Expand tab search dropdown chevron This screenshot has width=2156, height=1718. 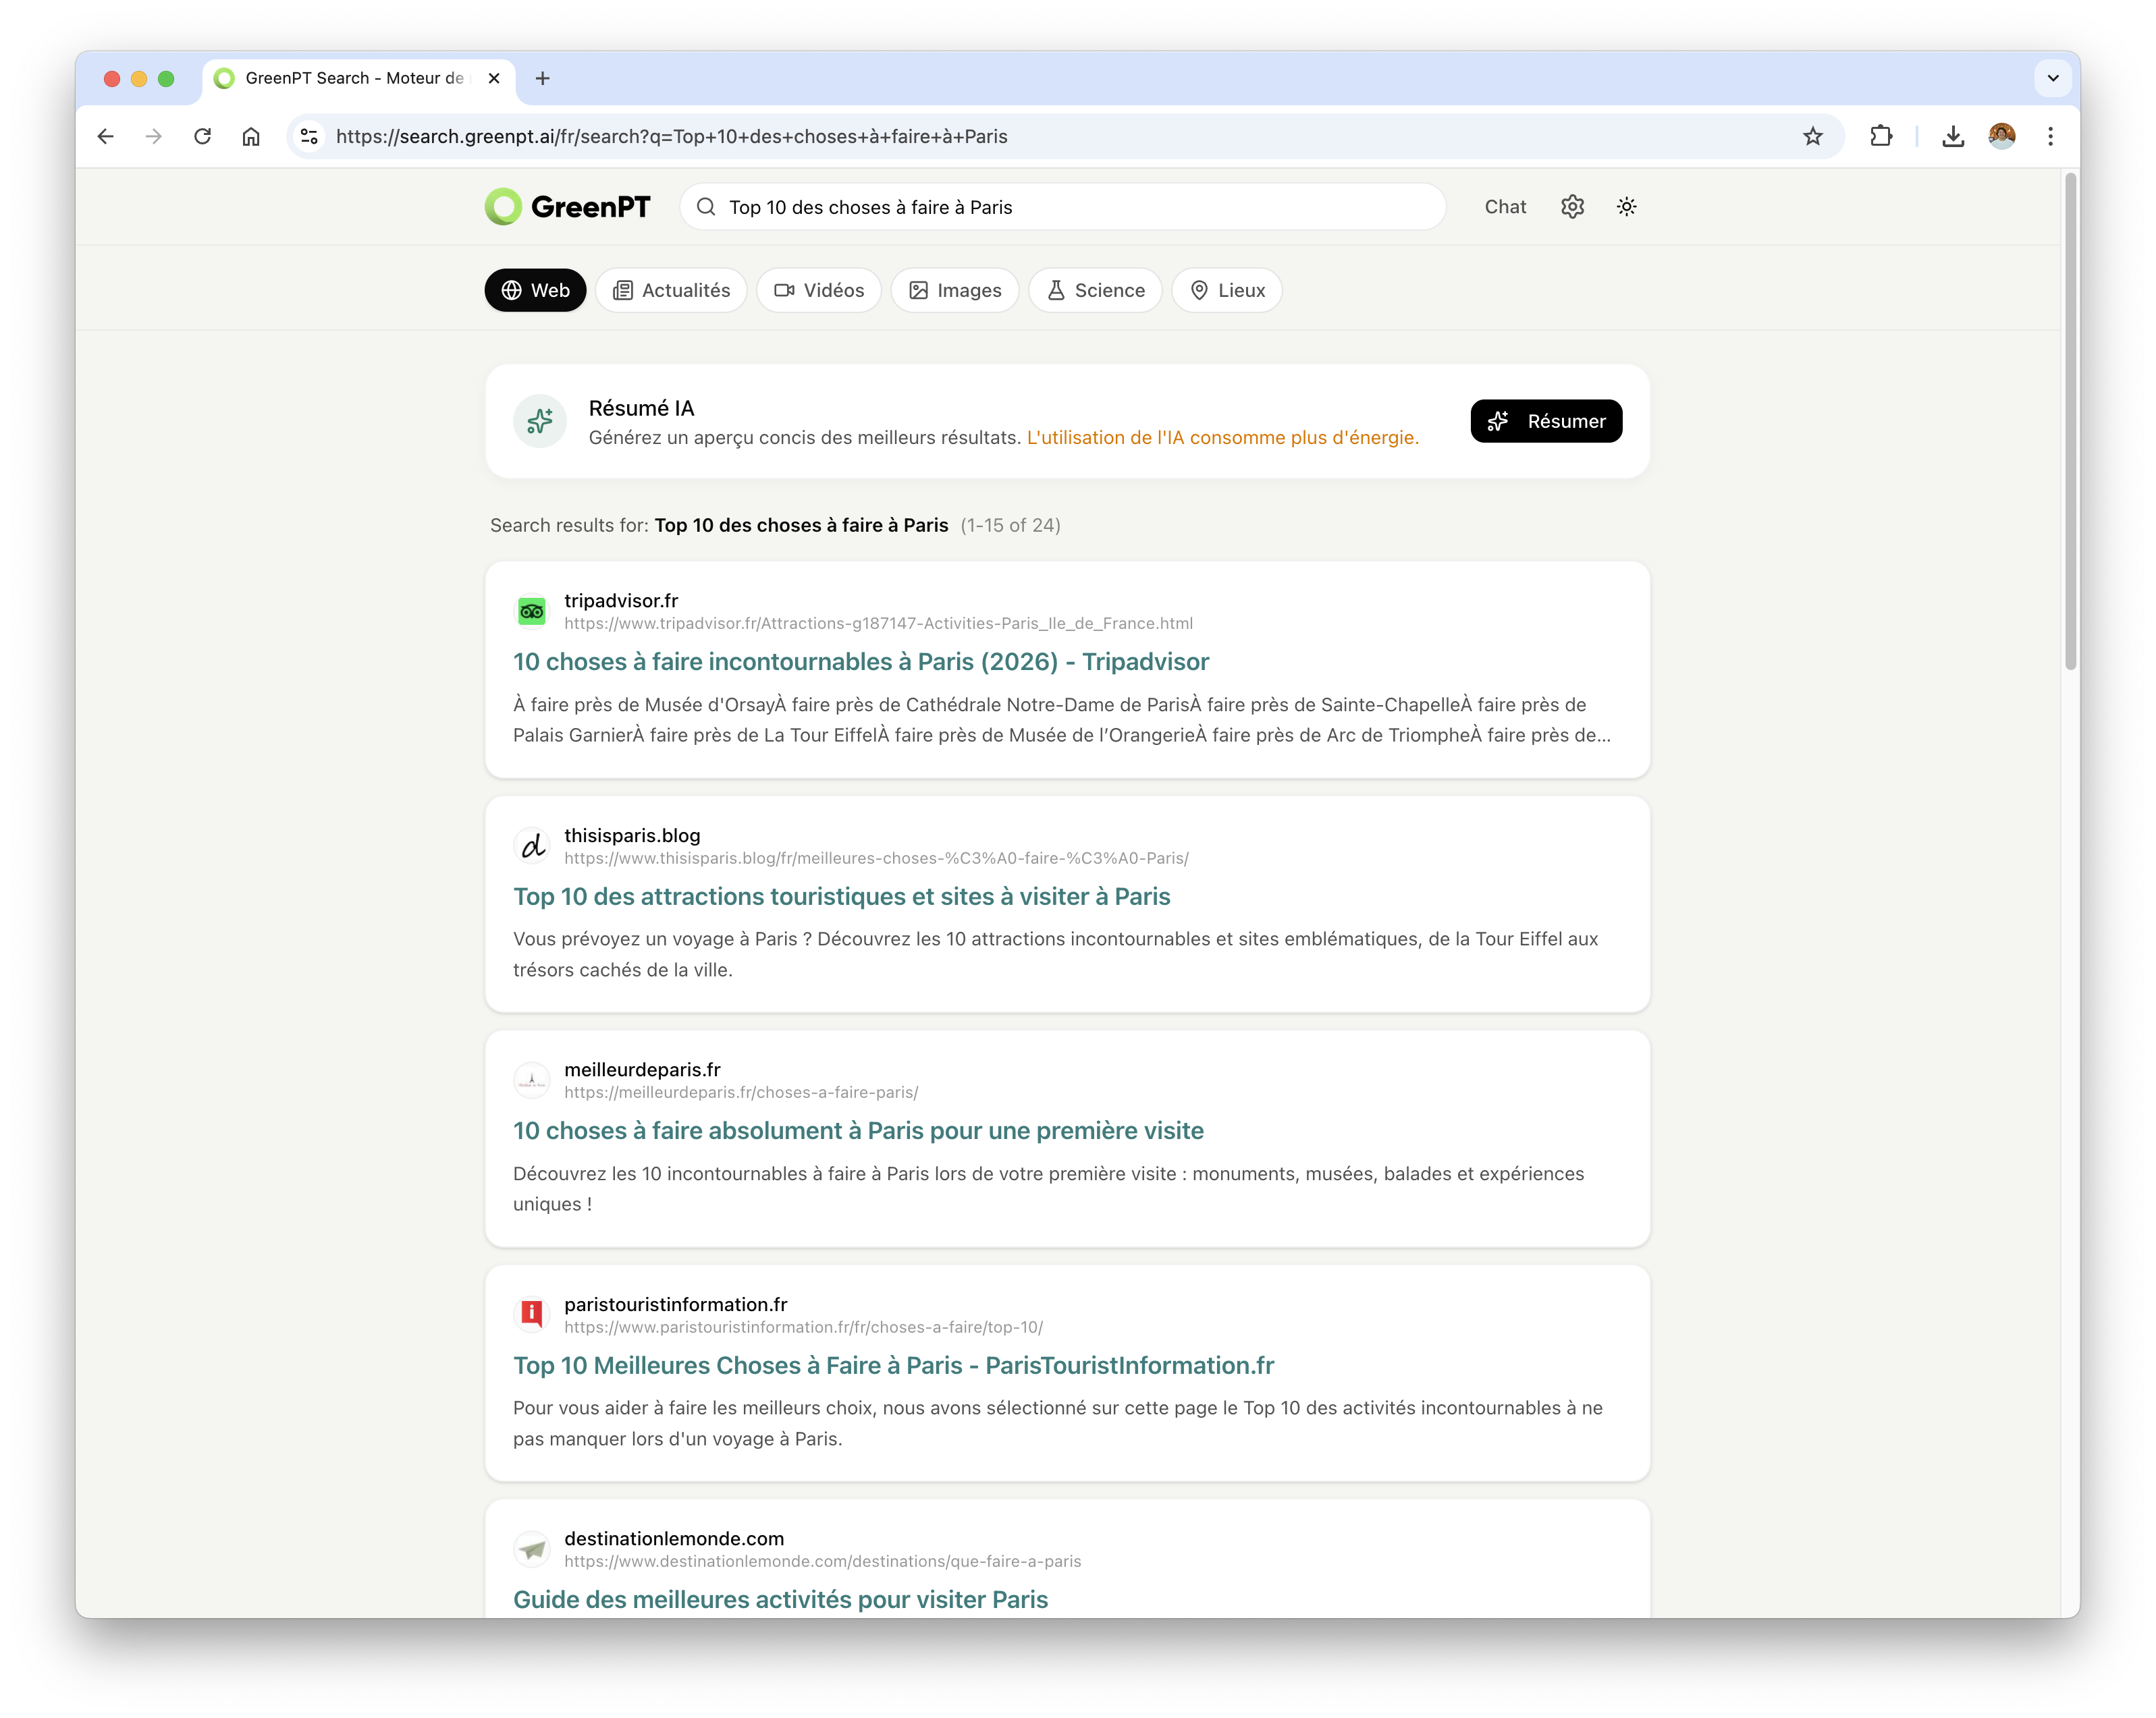pos(2052,78)
